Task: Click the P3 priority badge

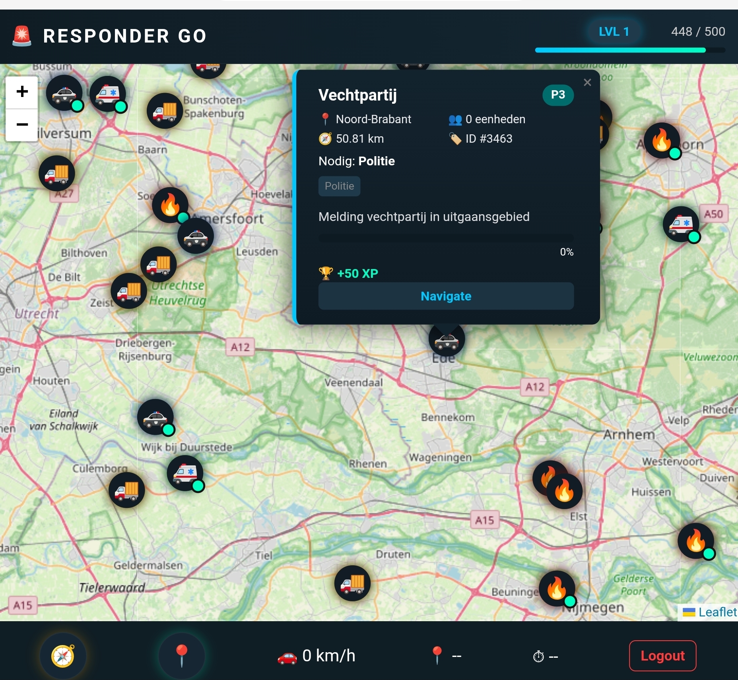Action: pos(558,95)
